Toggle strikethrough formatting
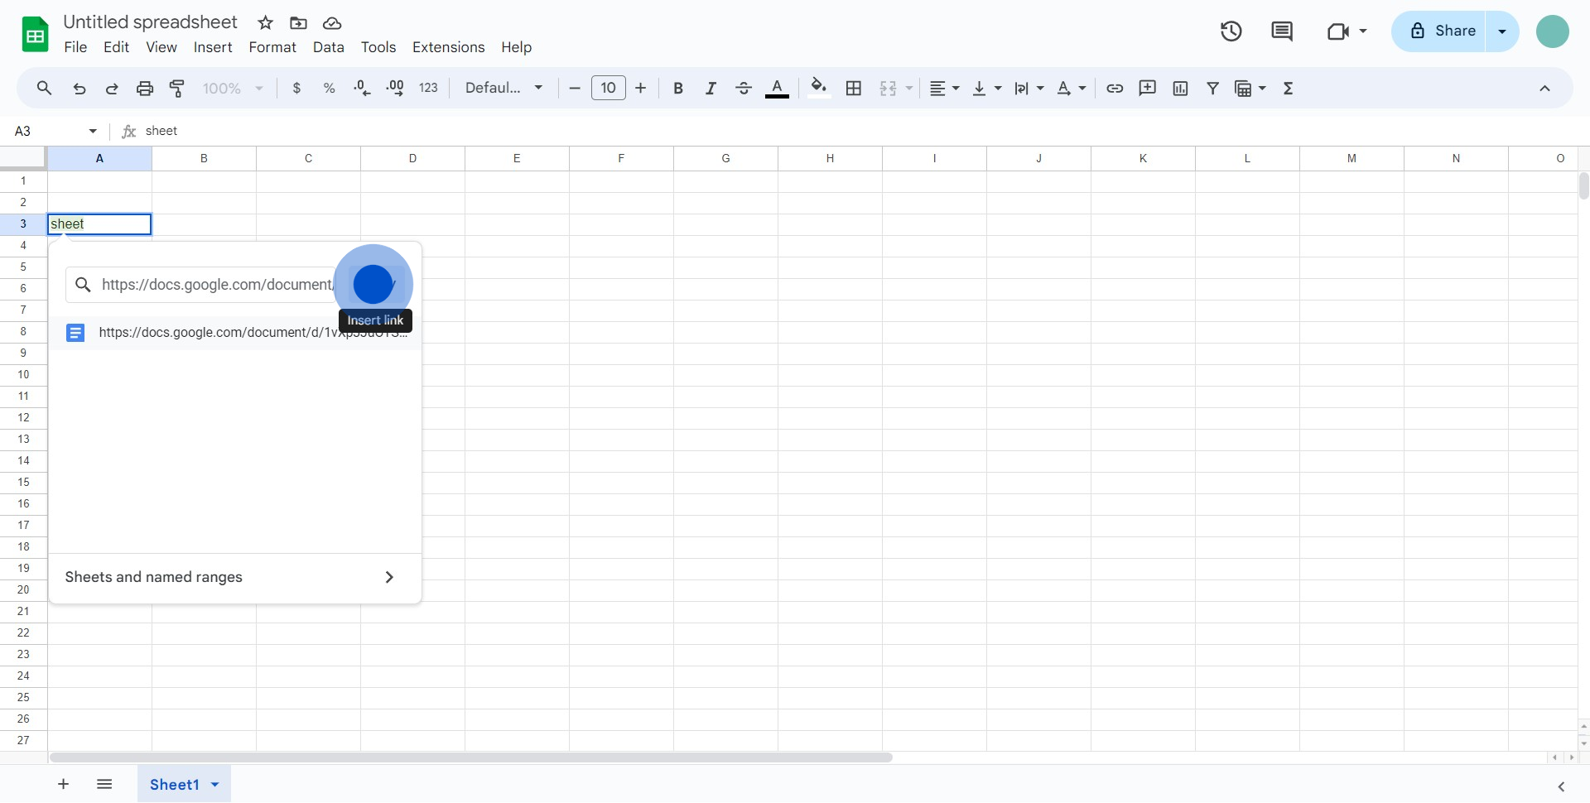 744,89
